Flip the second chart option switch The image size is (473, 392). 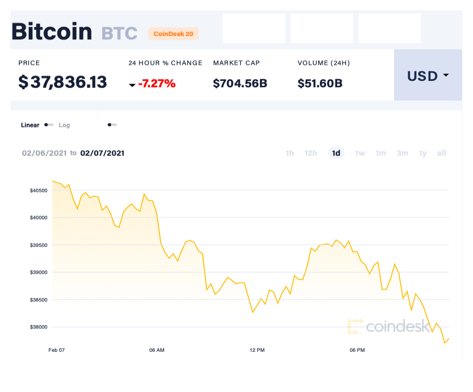click(112, 125)
